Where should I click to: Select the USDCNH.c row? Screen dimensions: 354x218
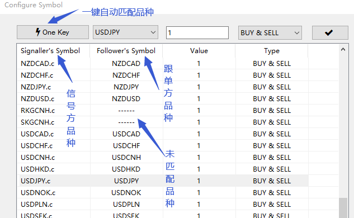click(163, 157)
